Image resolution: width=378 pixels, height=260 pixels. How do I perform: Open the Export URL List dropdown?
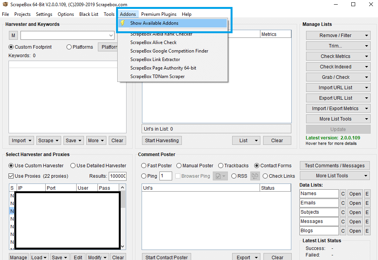[338, 98]
